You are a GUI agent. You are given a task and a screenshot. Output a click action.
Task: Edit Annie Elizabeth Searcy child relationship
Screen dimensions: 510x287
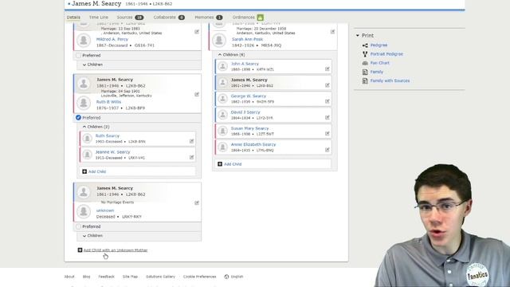pyautogui.click(x=328, y=150)
